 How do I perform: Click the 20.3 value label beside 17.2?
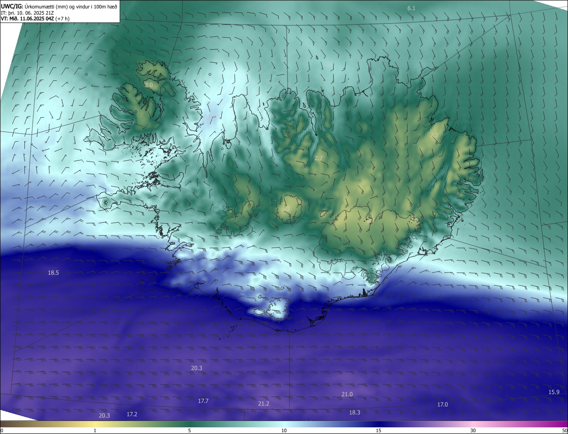pyautogui.click(x=104, y=415)
